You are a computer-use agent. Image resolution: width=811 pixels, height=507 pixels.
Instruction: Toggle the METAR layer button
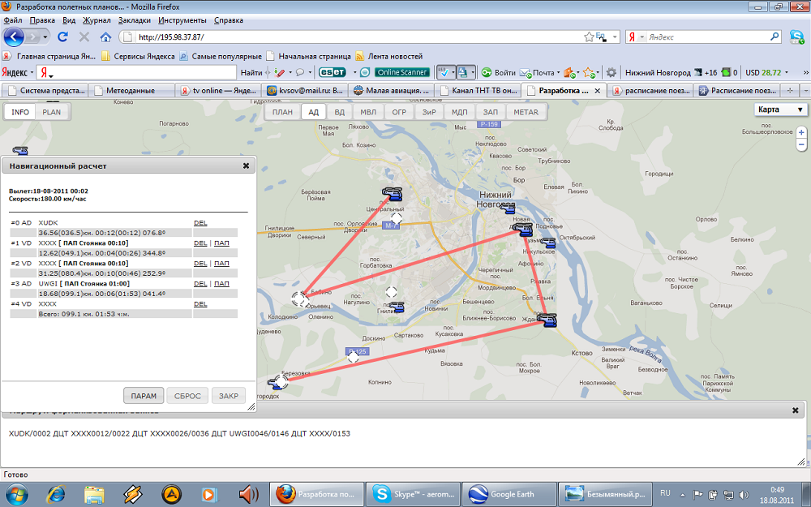point(526,112)
